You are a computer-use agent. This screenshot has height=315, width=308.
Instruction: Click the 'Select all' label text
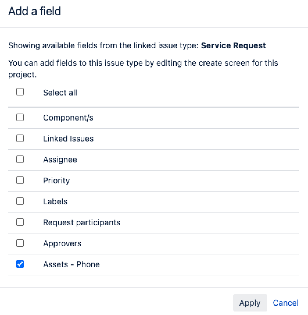point(60,93)
